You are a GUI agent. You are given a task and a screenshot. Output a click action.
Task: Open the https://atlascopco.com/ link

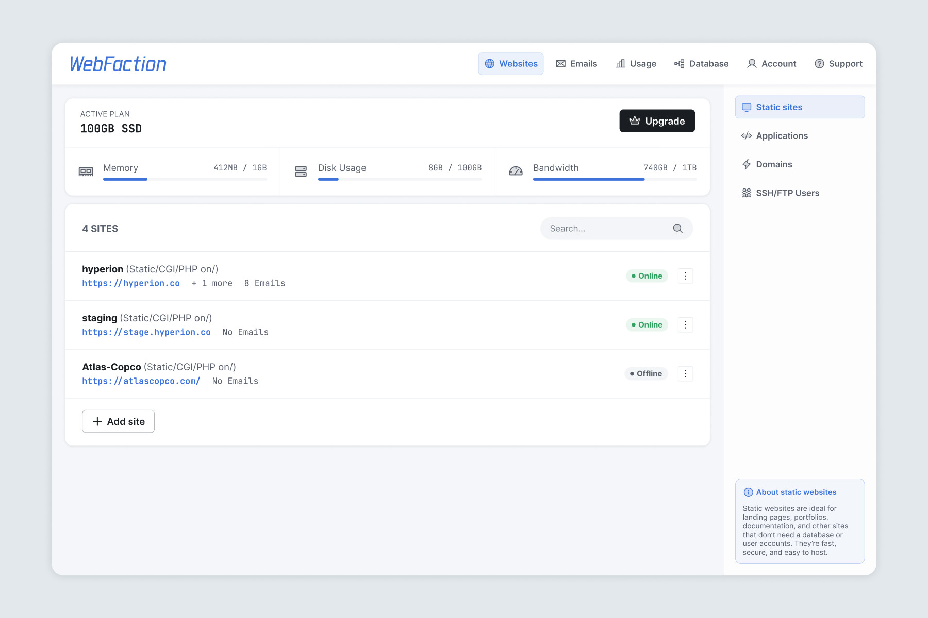pyautogui.click(x=141, y=381)
